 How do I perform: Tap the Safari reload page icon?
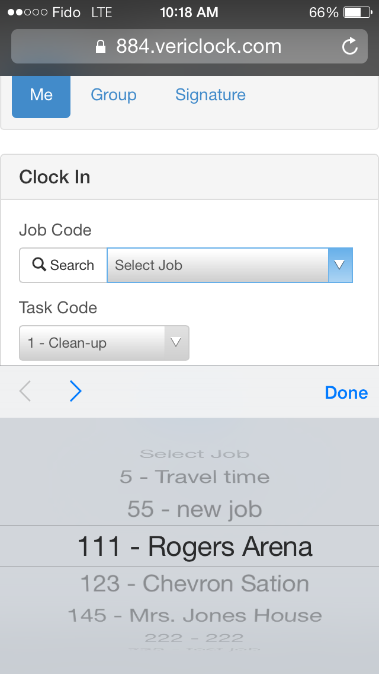pos(350,46)
